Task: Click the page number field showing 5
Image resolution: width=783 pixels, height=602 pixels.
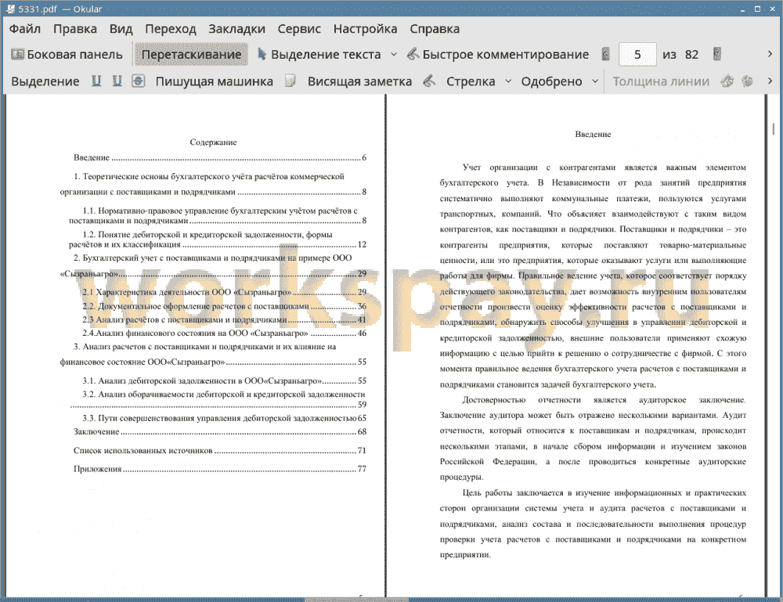Action: (x=637, y=55)
